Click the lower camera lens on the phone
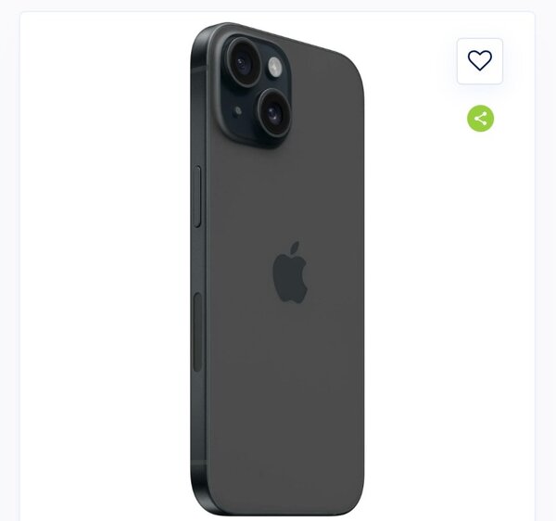 point(274,113)
